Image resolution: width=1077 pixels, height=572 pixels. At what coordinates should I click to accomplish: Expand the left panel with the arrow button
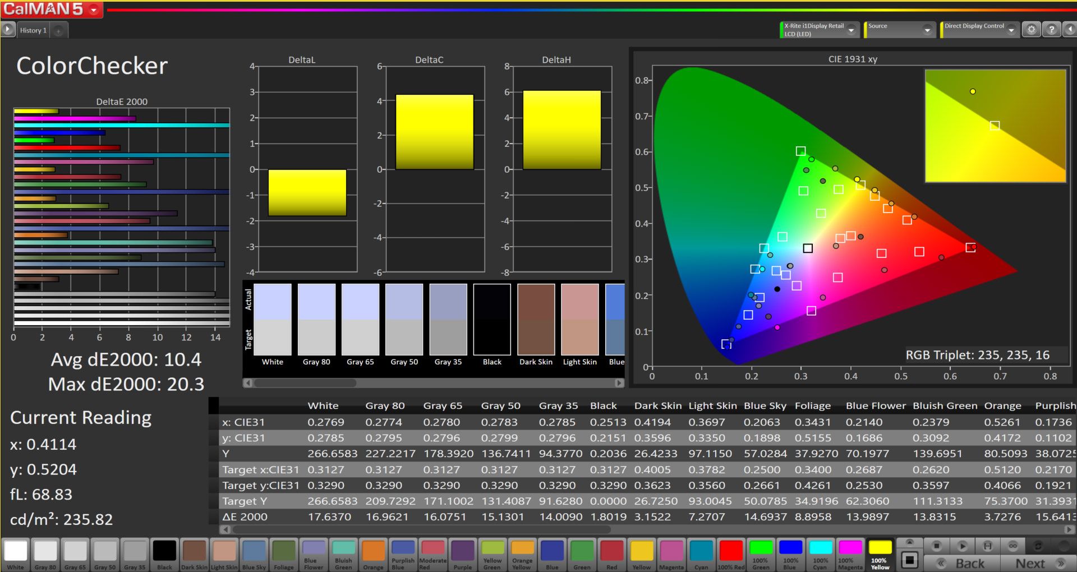pos(8,30)
